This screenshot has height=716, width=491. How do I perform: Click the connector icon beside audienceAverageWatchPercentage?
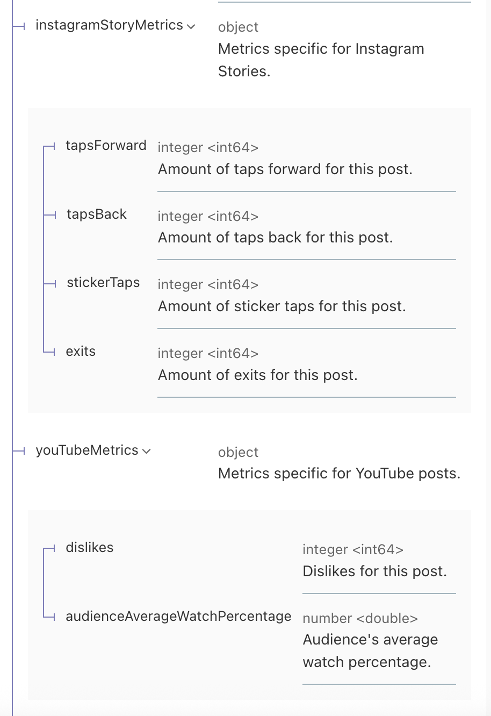point(50,617)
